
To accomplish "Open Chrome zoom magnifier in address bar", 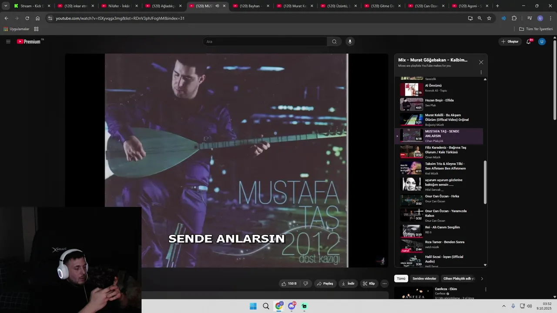I will pyautogui.click(x=480, y=18).
